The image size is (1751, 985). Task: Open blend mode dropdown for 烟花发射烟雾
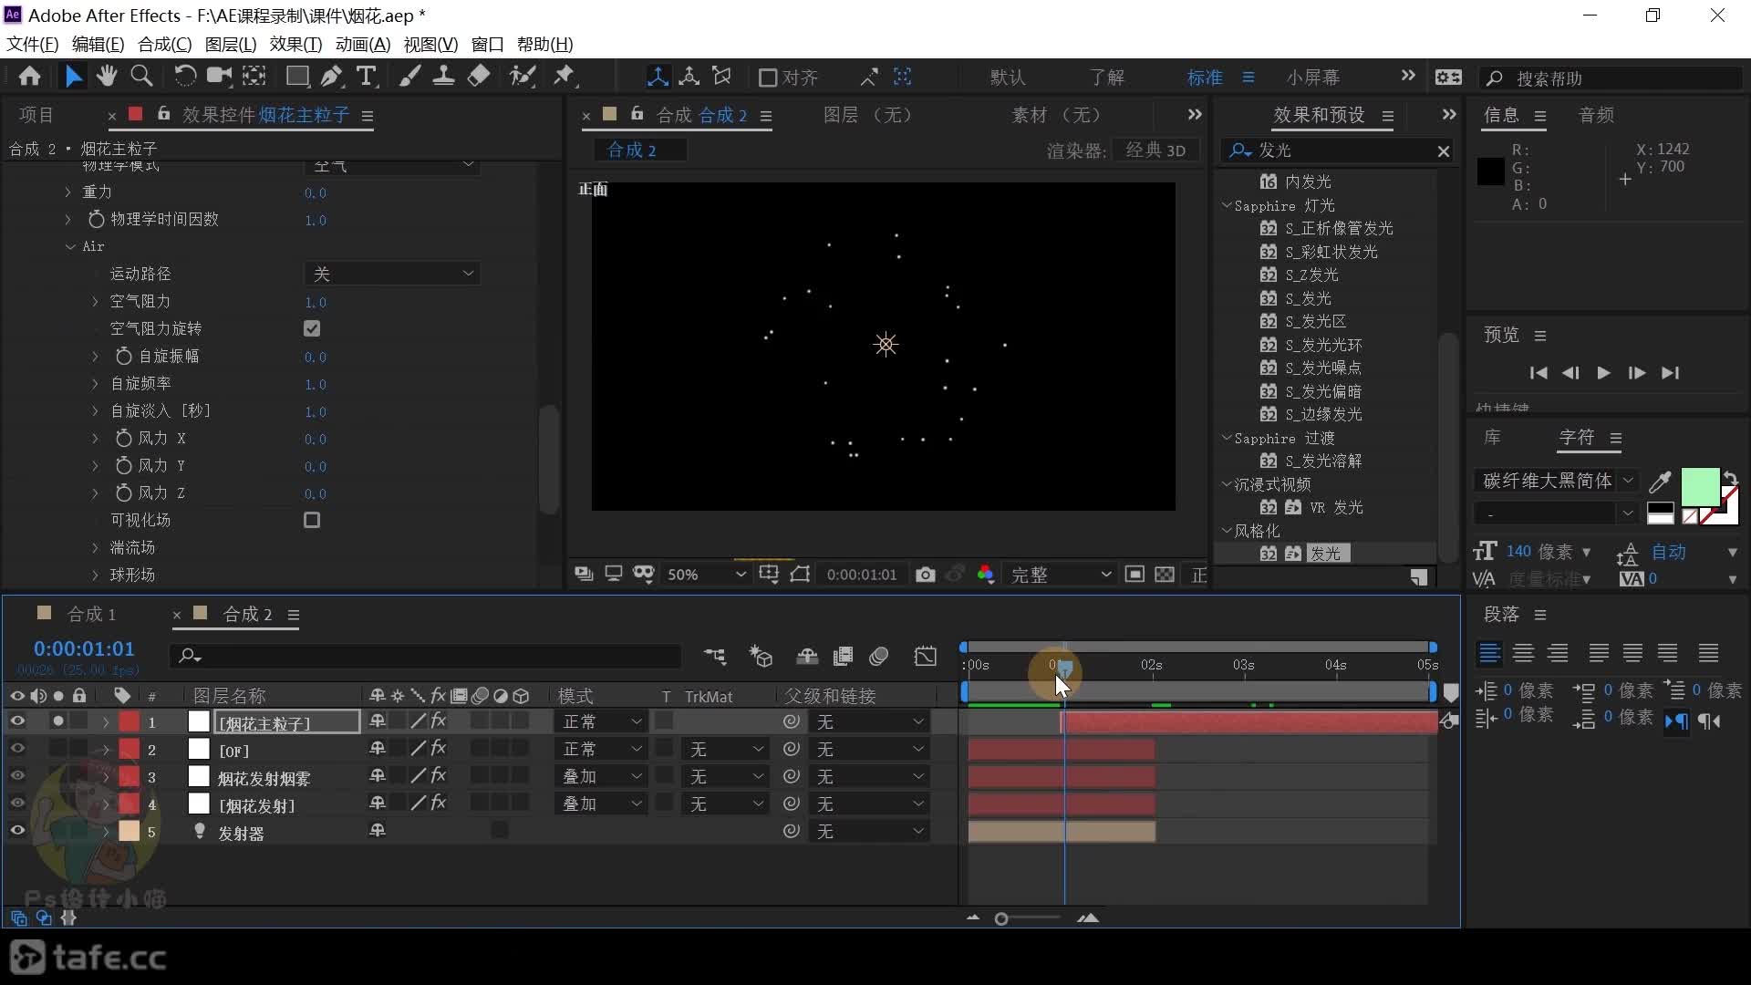601,776
